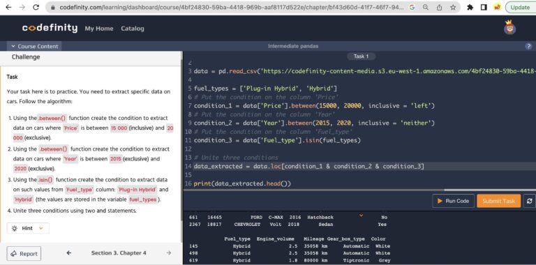Reload the page
This screenshot has width=536, height=265.
point(36,7)
